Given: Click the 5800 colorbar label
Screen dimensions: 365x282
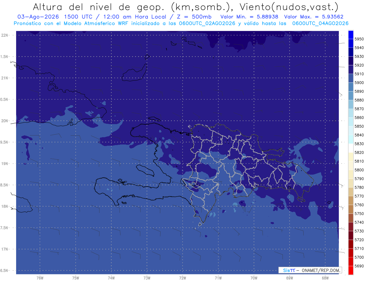Looking at the screenshot, I should (x=359, y=170).
